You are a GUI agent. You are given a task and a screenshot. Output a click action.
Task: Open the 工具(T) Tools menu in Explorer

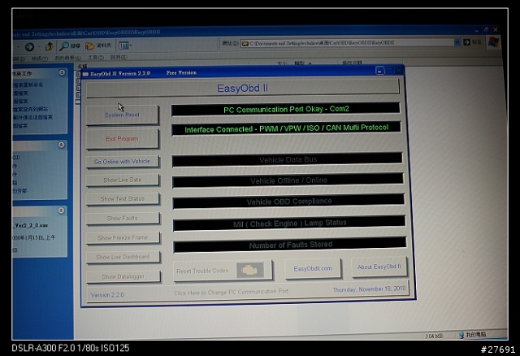click(96, 58)
